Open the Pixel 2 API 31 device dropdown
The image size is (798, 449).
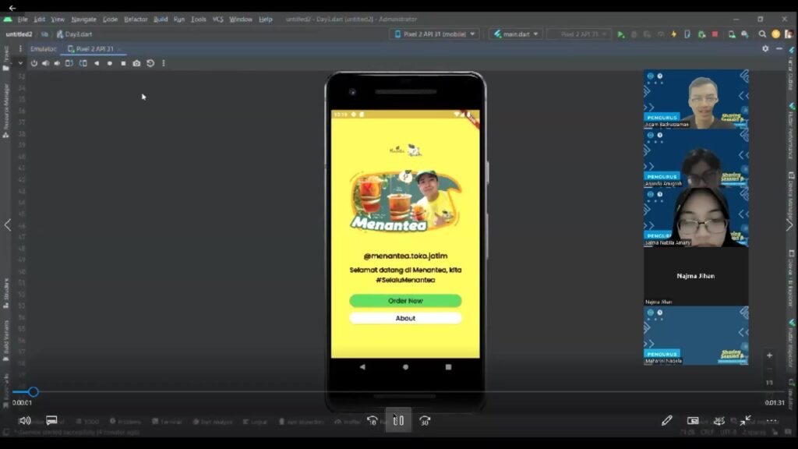434,34
